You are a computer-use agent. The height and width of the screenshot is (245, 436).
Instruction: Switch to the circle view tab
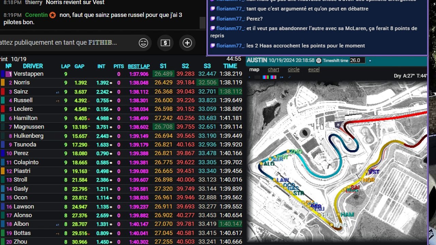pyautogui.click(x=294, y=69)
